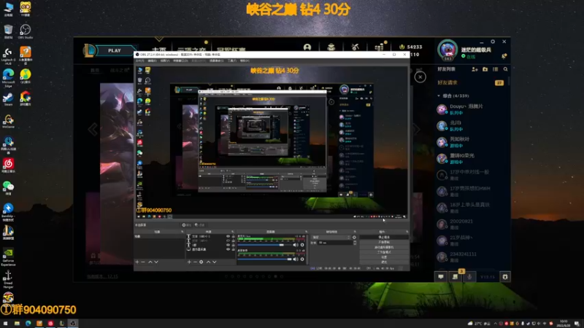Open the last OBS menu bar item
This screenshot has height=328, width=584.
click(245, 60)
